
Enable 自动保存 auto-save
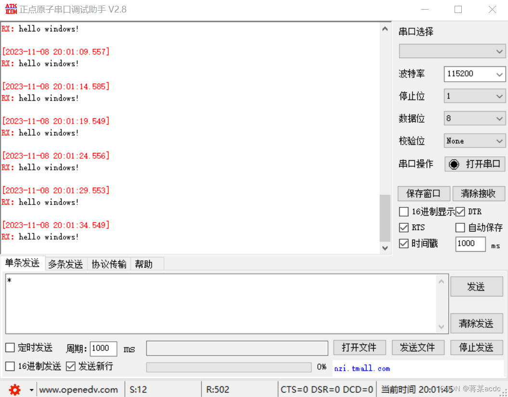point(460,227)
